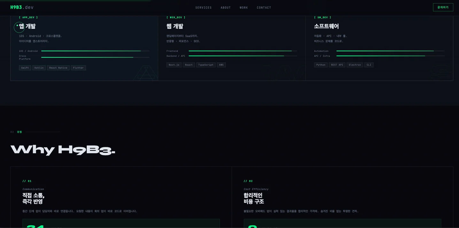Screen dimensions: 459x228
Task: Select the Kotlin tag
Action: (x=39, y=68)
